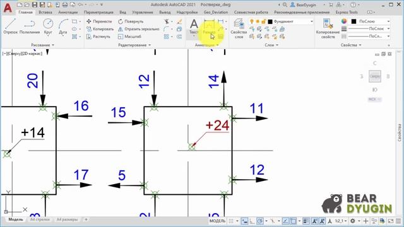
Task: Switch to the Express Tools ribbon tab
Action: click(x=347, y=12)
